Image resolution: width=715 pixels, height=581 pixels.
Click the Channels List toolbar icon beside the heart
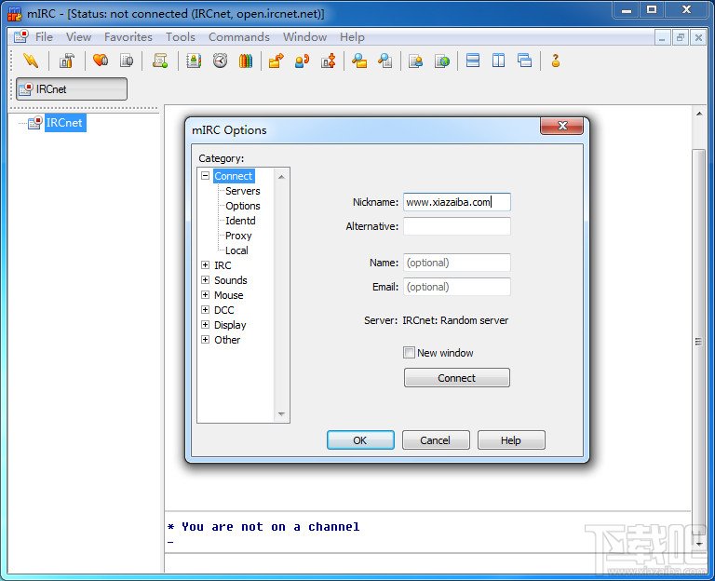click(127, 61)
